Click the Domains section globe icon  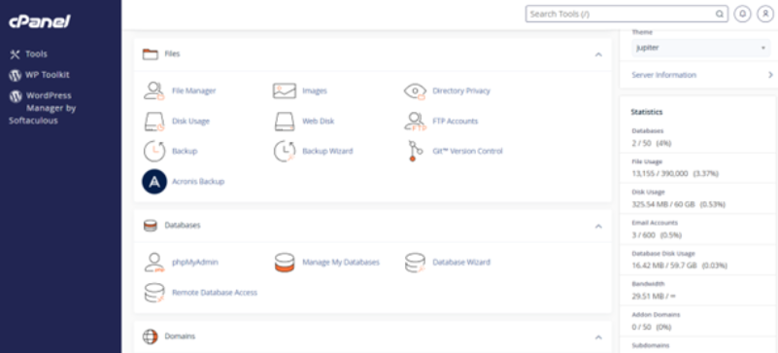point(150,336)
